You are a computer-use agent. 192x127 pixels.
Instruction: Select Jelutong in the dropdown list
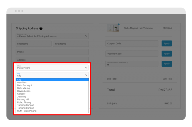[x=22, y=97]
